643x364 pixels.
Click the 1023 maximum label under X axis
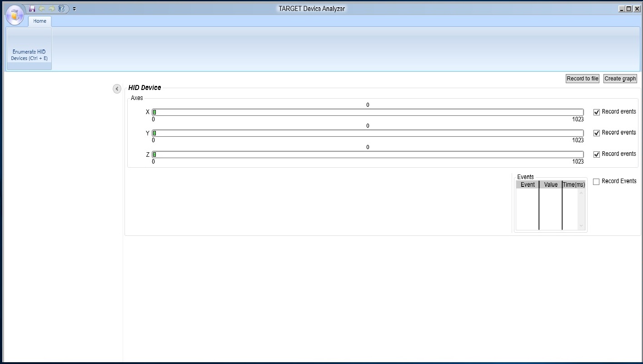pos(578,120)
